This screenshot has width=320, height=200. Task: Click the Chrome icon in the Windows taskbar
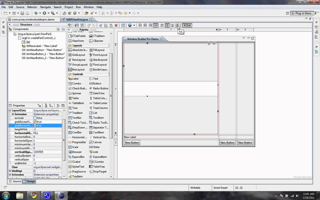(33, 196)
